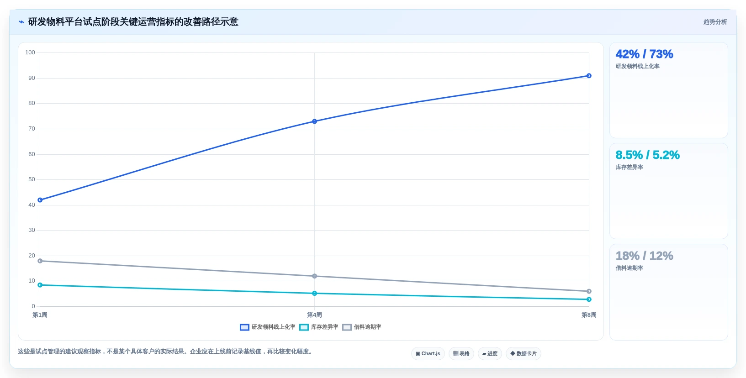Open the 8.5% / 5.2% metric card
The height and width of the screenshot is (378, 746).
point(668,191)
